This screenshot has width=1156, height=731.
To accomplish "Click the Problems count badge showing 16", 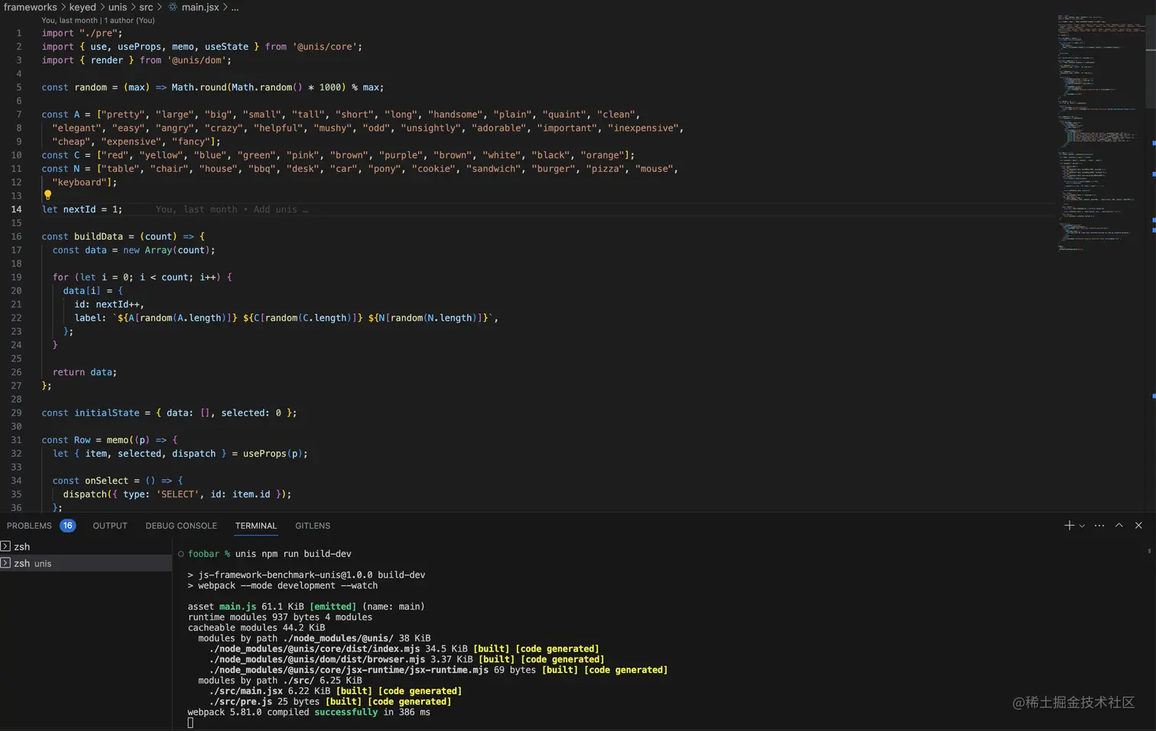I will click(x=68, y=526).
